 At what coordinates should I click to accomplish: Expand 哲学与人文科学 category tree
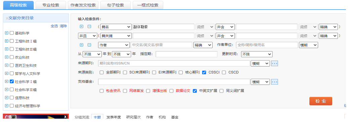6,74
